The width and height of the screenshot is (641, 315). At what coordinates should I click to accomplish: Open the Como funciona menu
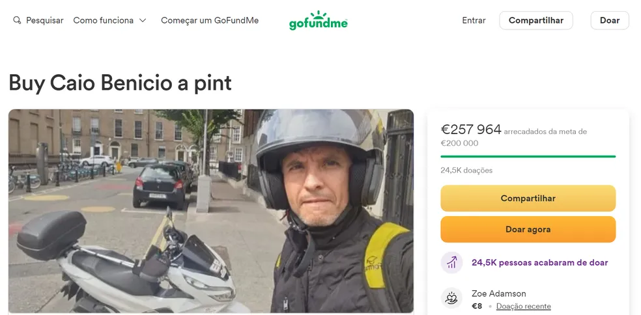pyautogui.click(x=104, y=20)
